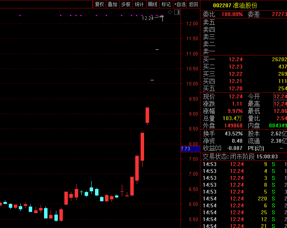Click the 叠加 overlay toolbar button

point(112,4)
